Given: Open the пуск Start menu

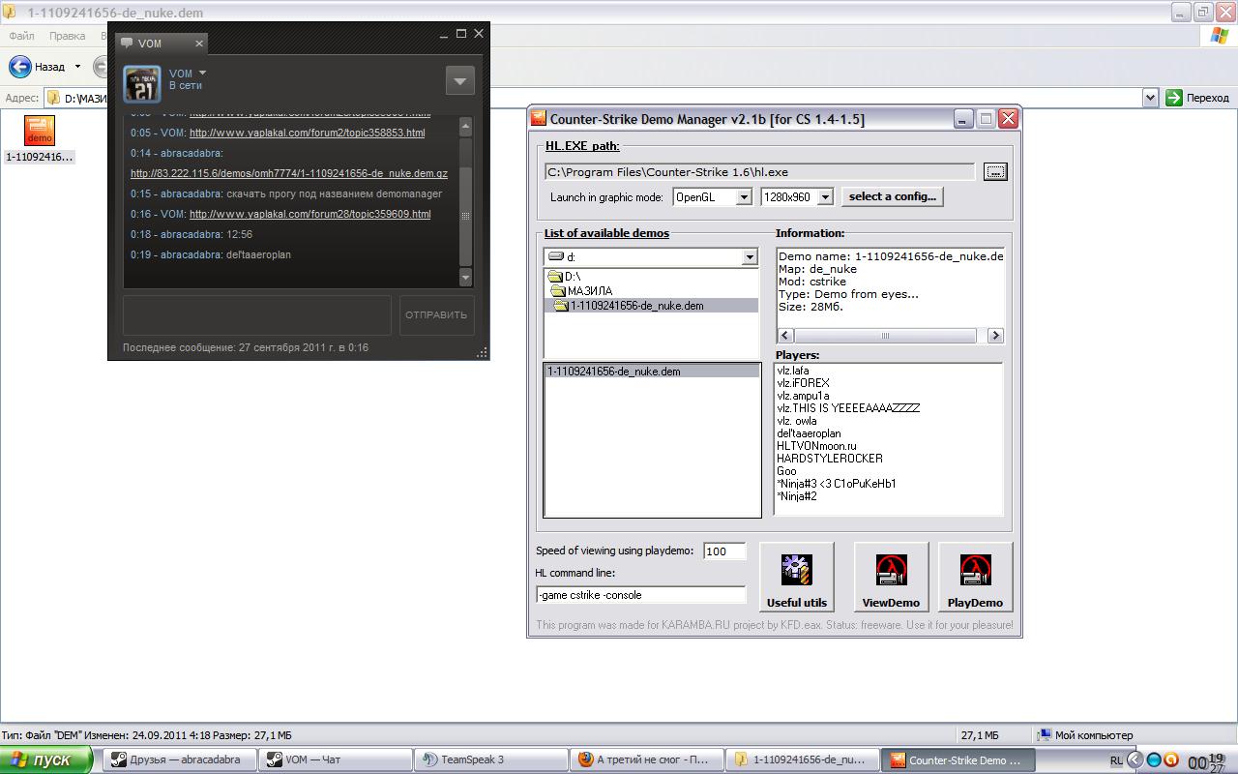Looking at the screenshot, I should (46, 760).
